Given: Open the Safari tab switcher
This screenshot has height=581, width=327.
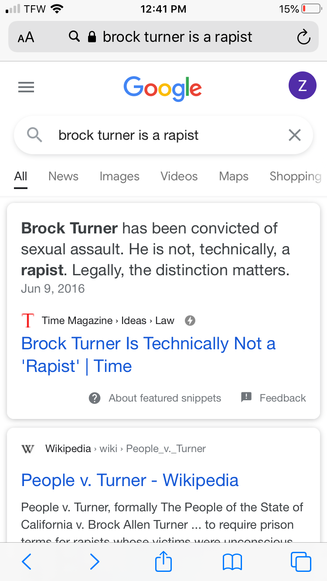Looking at the screenshot, I should 301,562.
